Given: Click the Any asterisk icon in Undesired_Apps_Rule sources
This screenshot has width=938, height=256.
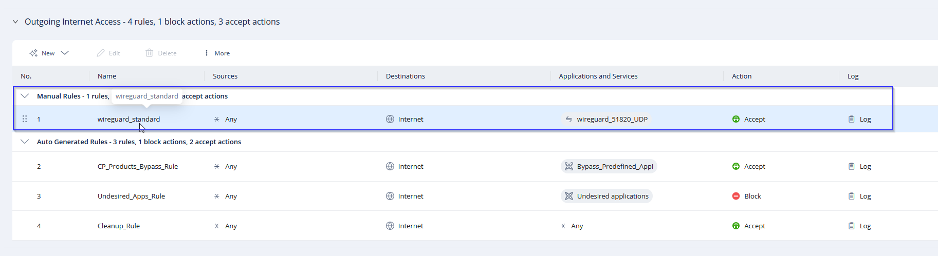Looking at the screenshot, I should (217, 196).
